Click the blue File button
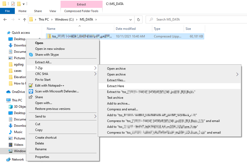Image resolution: width=247 pixels, height=166 pixels. tap(7, 11)
